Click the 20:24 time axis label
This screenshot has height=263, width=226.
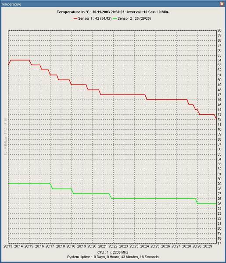click(x=144, y=246)
